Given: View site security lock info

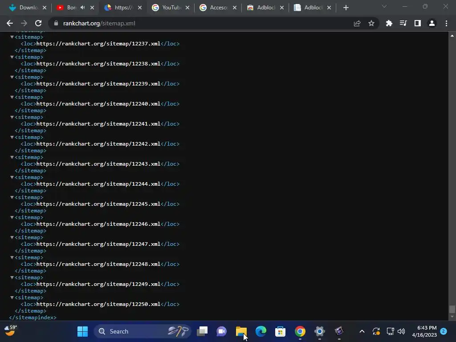Looking at the screenshot, I should 56,23.
